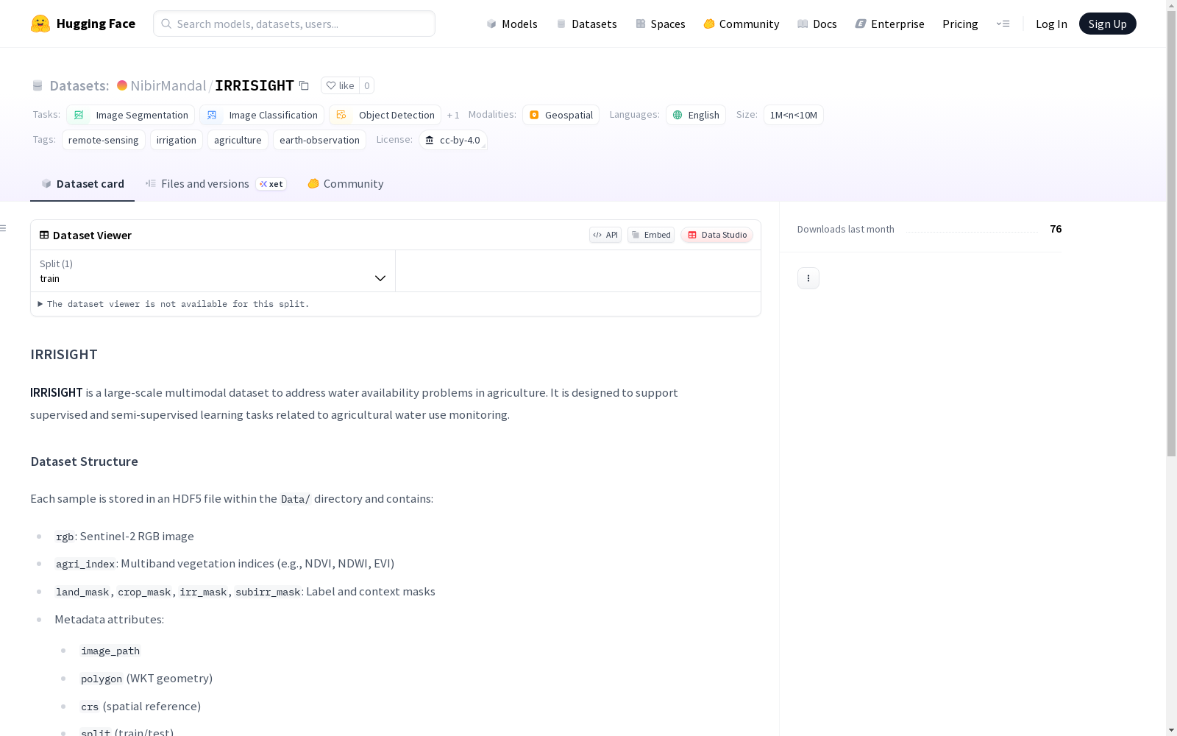Expand the dataset viewer not available message
This screenshot has height=736, width=1177.
tap(175, 304)
